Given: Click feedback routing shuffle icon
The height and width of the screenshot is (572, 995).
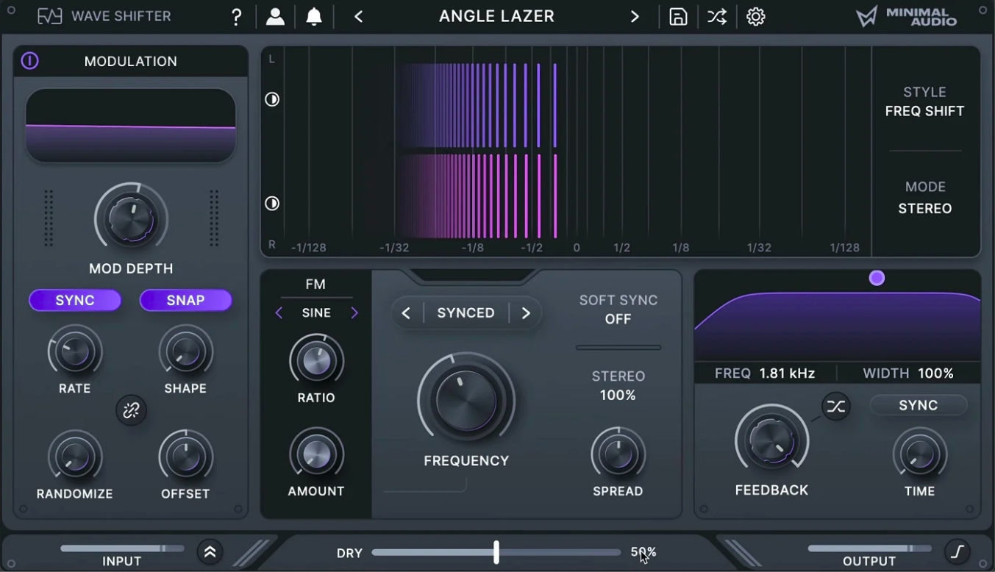Looking at the screenshot, I should [836, 407].
